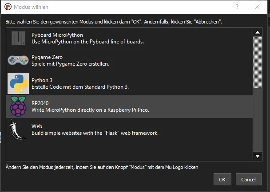The height and width of the screenshot is (192, 270).
Task: Click the RP2040 raspberry icon
Action: click(18, 106)
